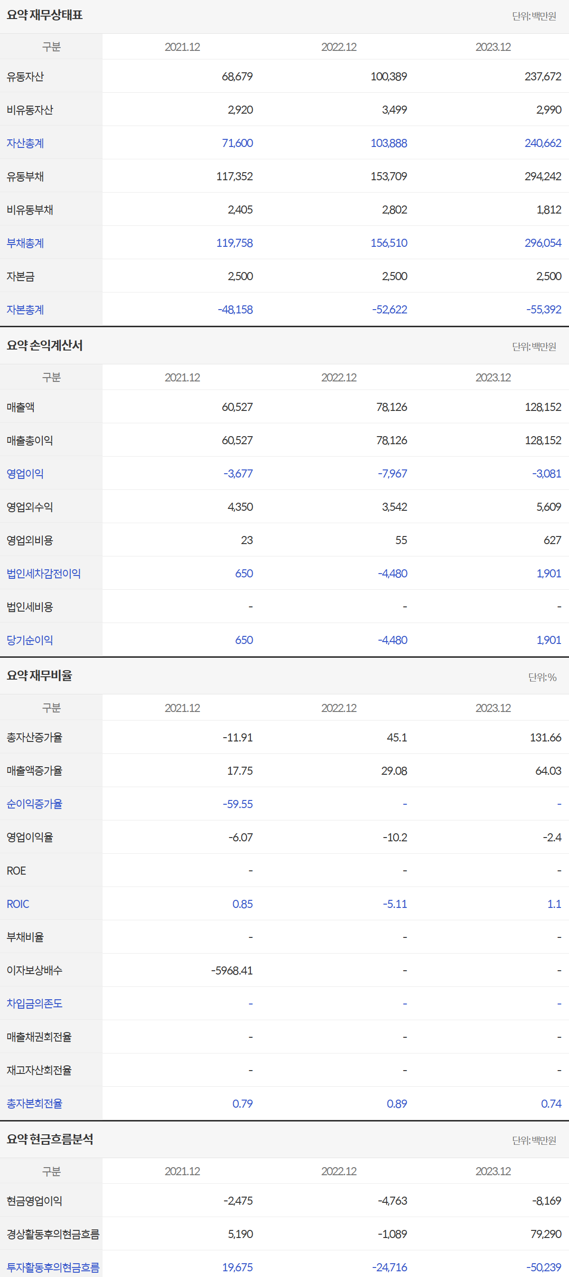Click the 투자활동후의현금흐름 row label
569x1277 pixels.
tap(53, 1267)
